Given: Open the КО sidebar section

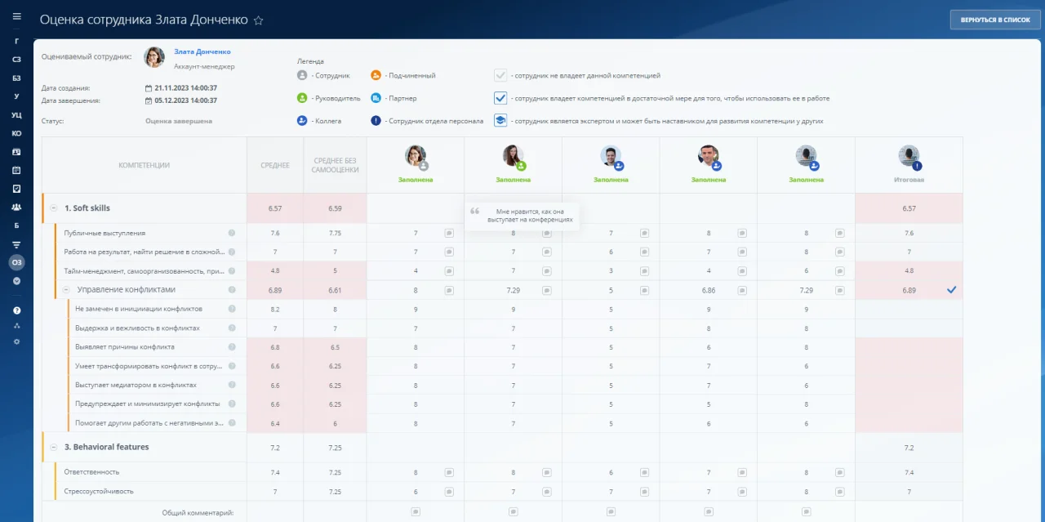Looking at the screenshot, I should coord(16,133).
